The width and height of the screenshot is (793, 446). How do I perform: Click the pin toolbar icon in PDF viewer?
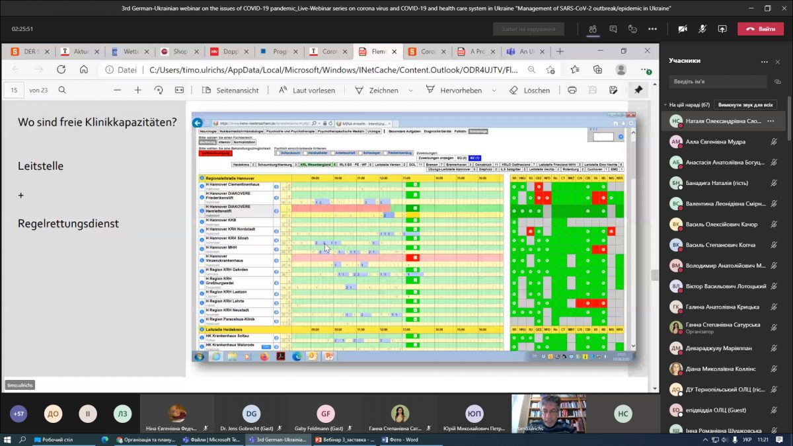tap(638, 90)
